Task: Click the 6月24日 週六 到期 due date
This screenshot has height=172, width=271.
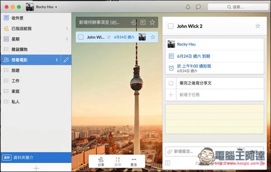Action: [194, 56]
